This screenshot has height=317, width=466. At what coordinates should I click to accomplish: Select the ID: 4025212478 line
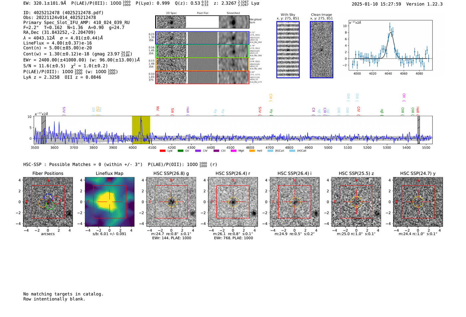click(x=63, y=13)
